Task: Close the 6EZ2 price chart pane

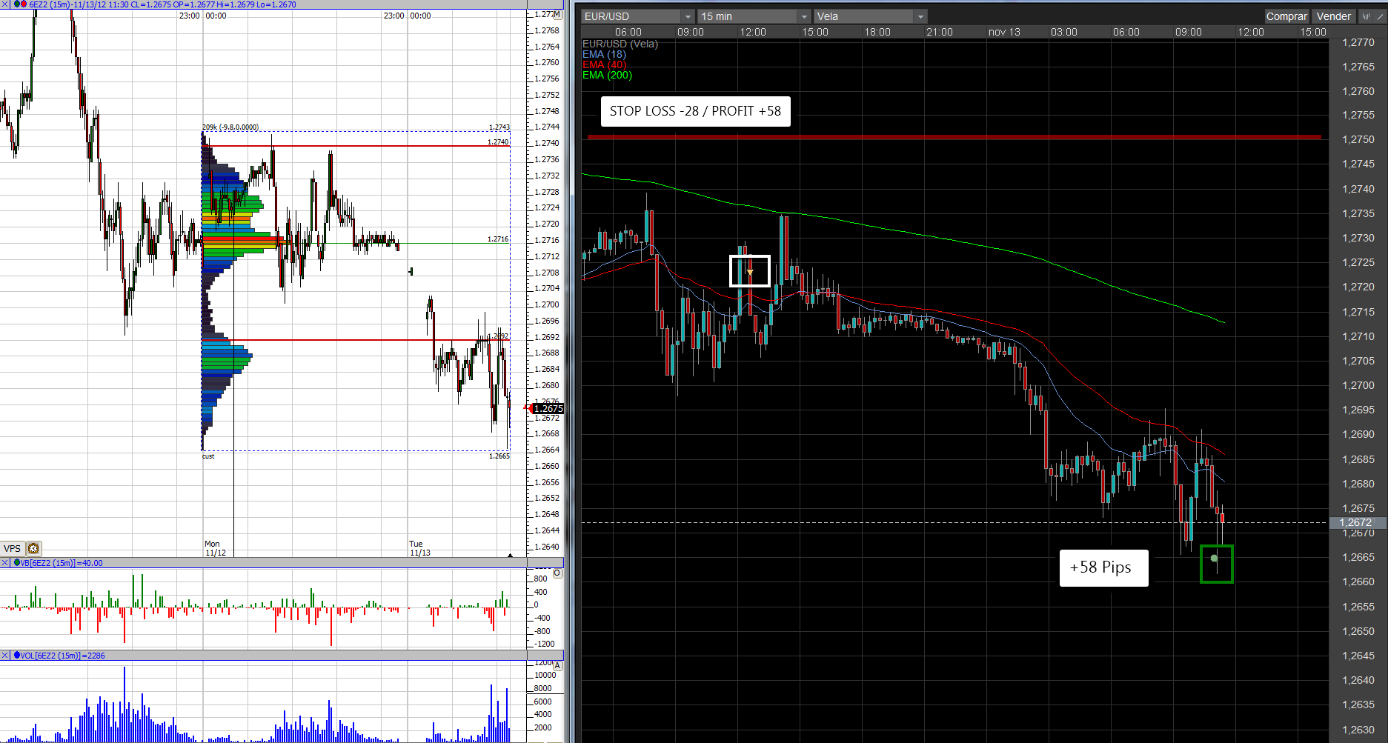Action: (5, 4)
